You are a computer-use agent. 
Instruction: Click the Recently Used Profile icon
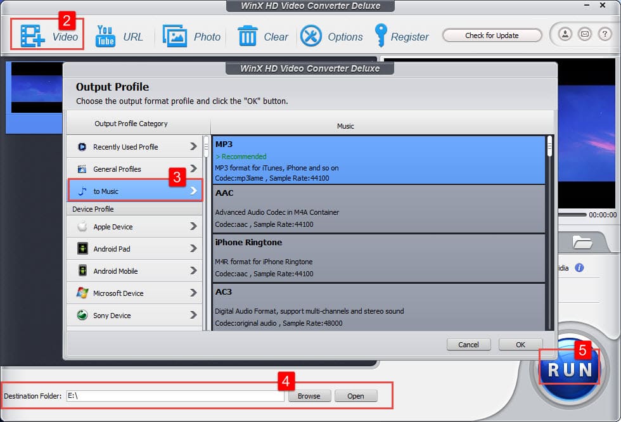(x=82, y=147)
